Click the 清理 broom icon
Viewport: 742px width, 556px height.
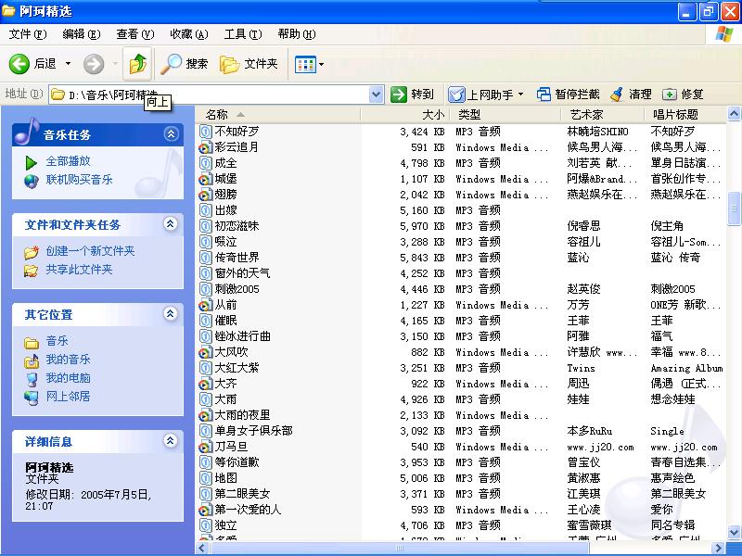(x=617, y=95)
